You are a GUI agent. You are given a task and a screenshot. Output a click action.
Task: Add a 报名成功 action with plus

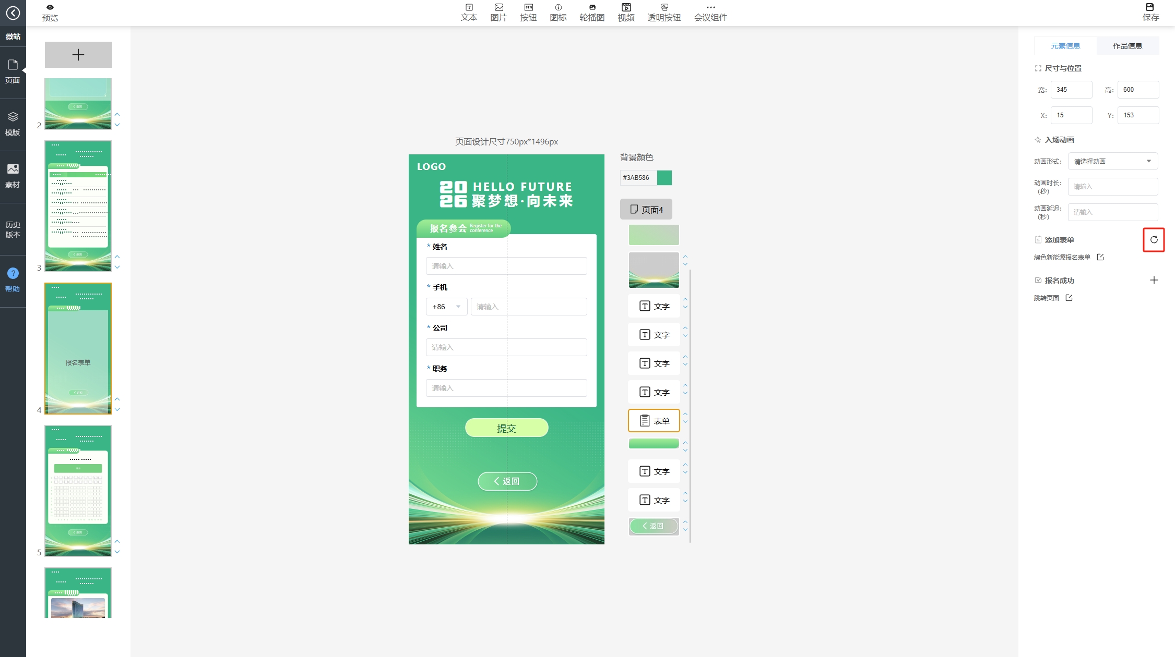coord(1154,280)
